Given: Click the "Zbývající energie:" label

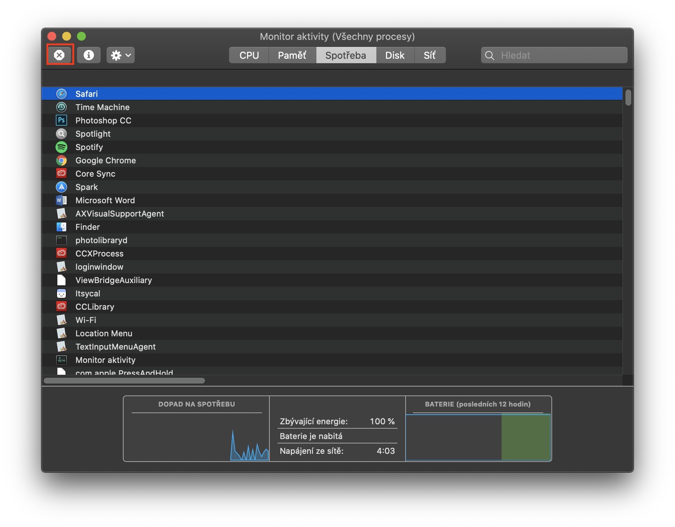Looking at the screenshot, I should click(314, 421).
